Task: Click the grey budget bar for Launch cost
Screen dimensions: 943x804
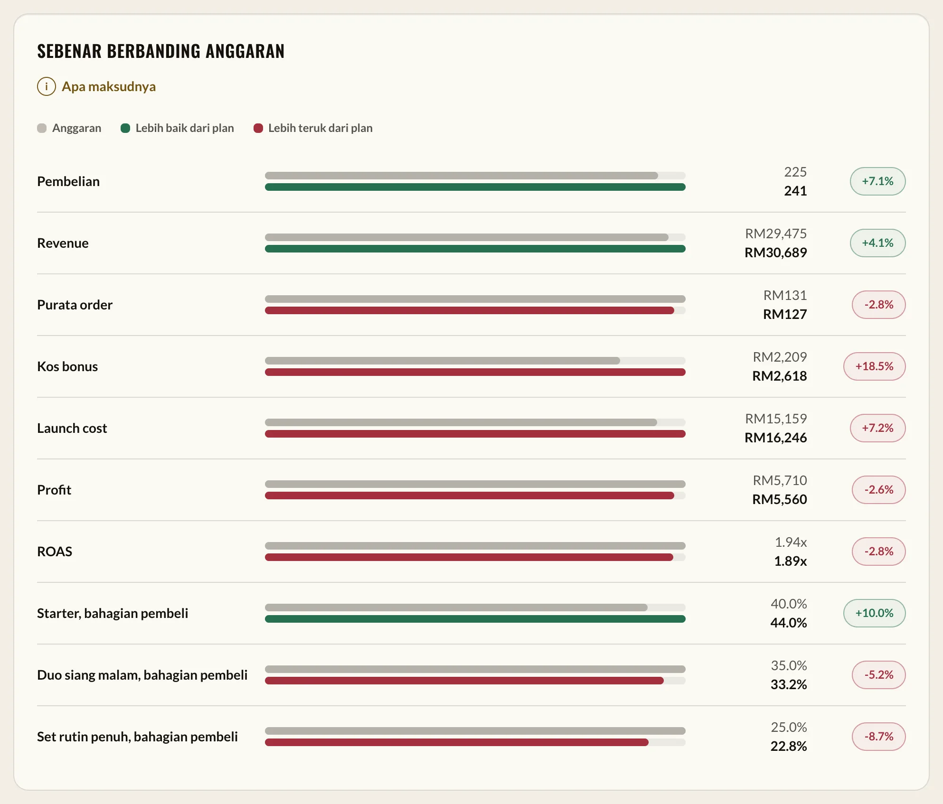Action: tap(461, 422)
